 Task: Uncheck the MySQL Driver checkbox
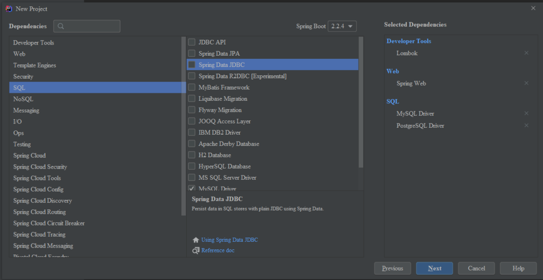point(192,188)
